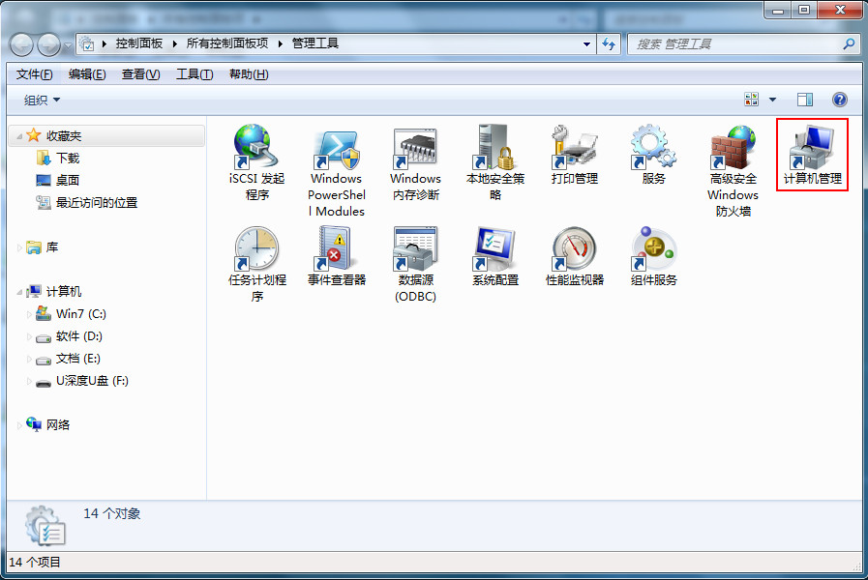Click breadcrumb arrow after 所有控制面板项

point(280,43)
